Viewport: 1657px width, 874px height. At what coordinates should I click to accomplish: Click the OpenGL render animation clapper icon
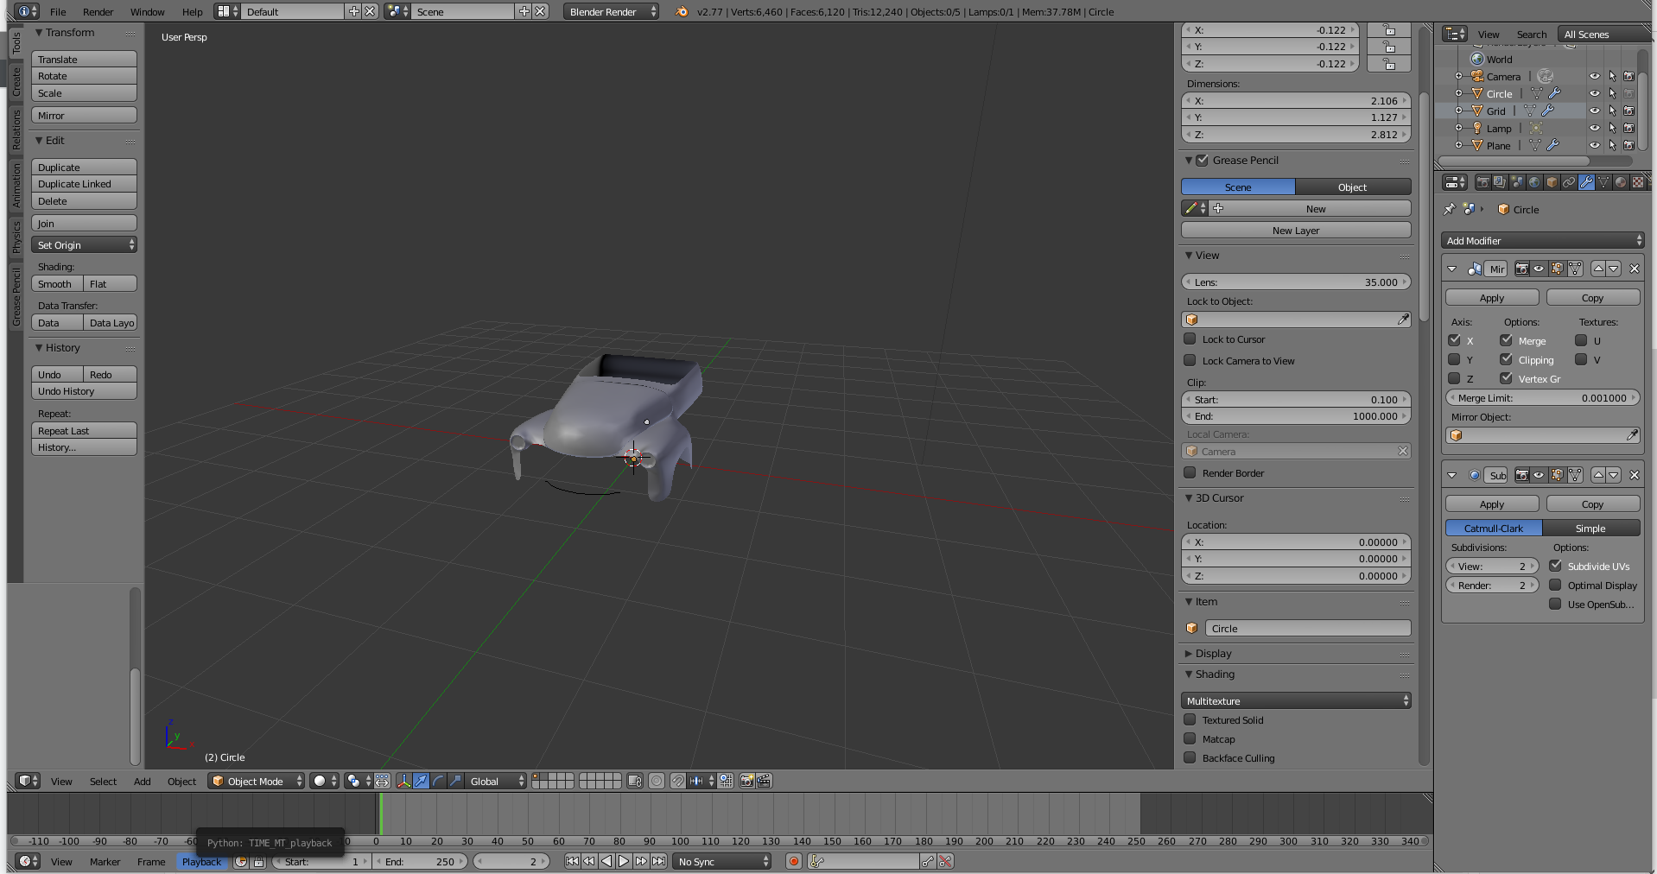(x=764, y=782)
